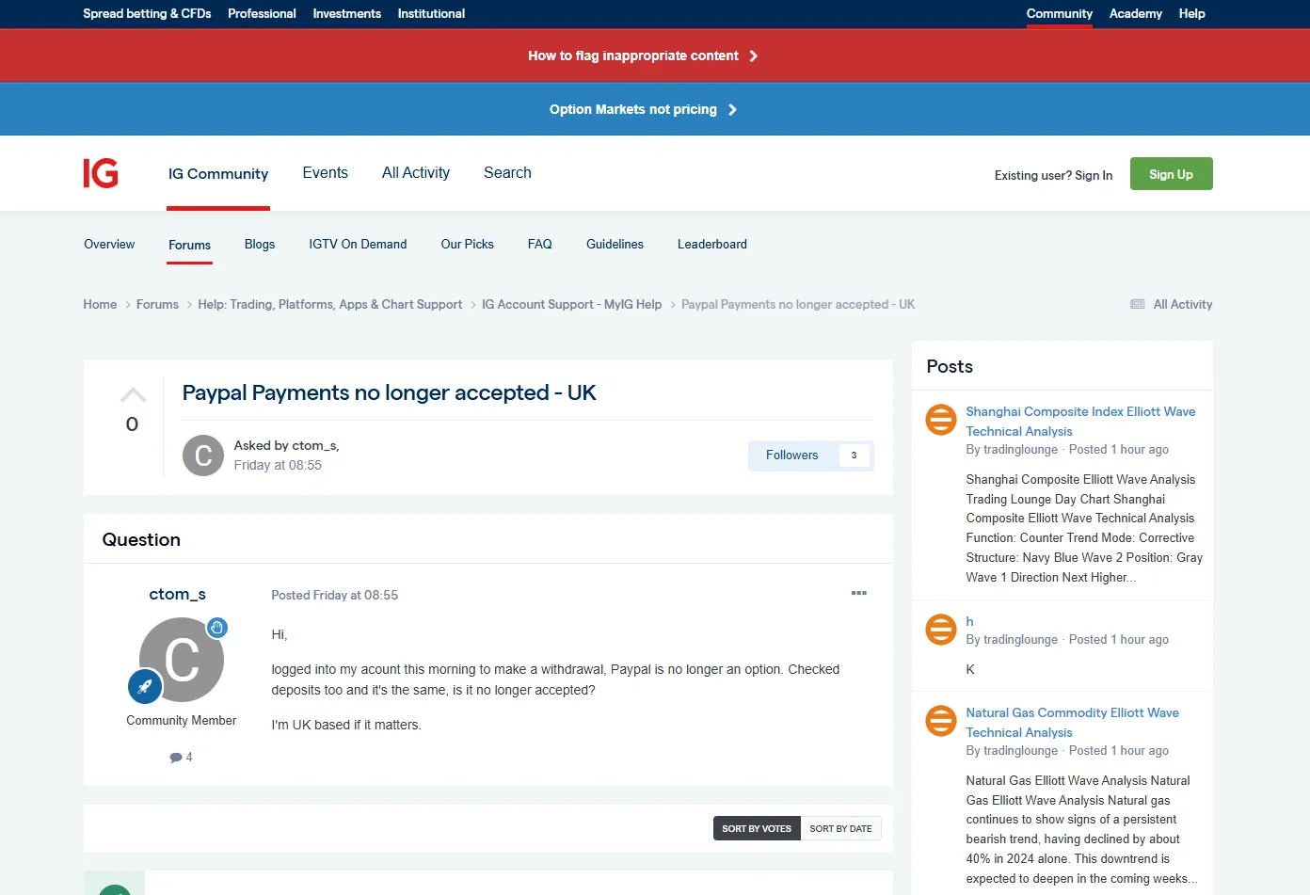
Task: Click the blue hand badge on avatar
Action: tap(217, 628)
